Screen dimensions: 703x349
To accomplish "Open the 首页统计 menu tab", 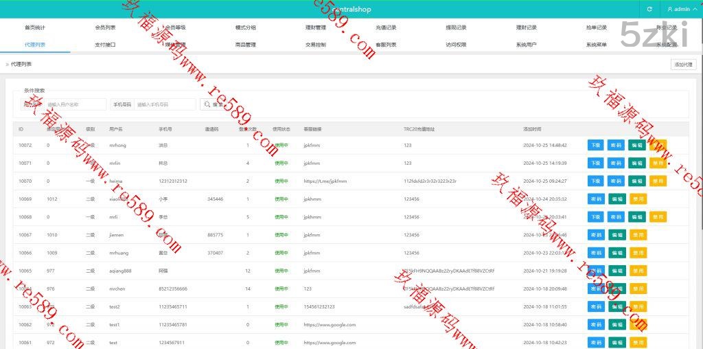I will click(x=35, y=27).
